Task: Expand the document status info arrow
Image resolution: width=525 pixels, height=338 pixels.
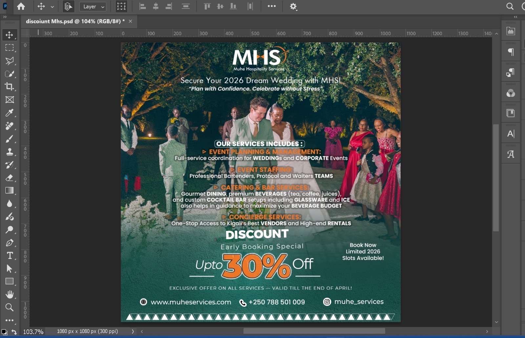Action: coord(133,331)
